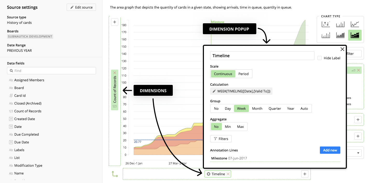Add a dimension to the vertical axis
This screenshot has height=183, width=372.
115,22
